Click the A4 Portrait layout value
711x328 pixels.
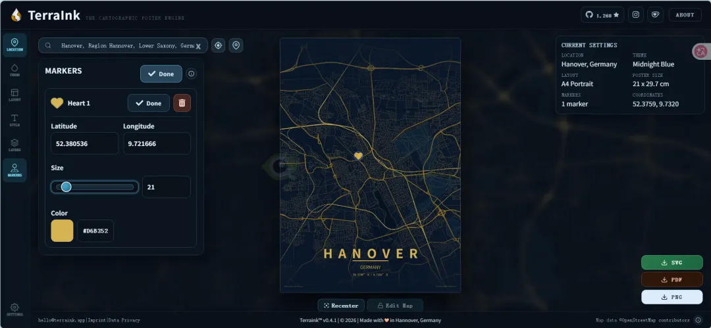pos(577,84)
